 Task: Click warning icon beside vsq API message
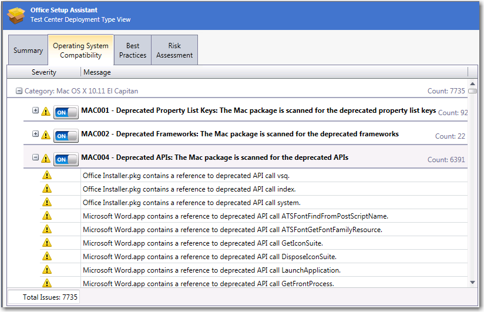pyautogui.click(x=47, y=175)
